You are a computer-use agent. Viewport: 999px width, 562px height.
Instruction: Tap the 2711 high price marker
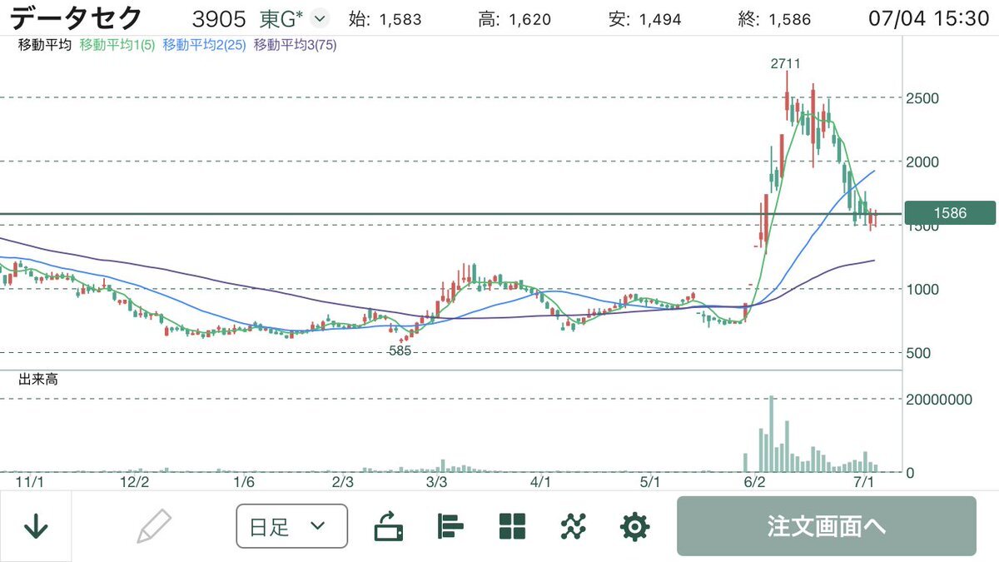pyautogui.click(x=786, y=63)
